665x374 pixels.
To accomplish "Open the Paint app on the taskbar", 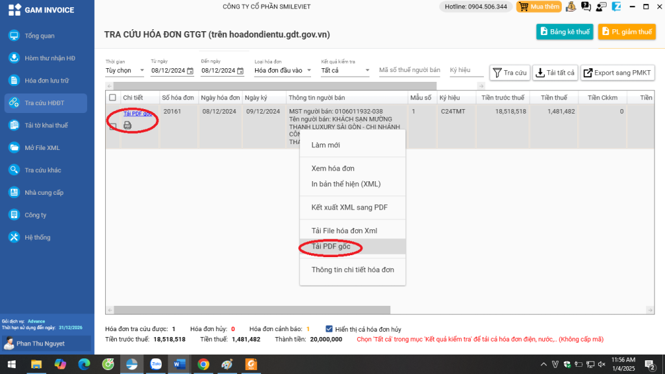I will [x=227, y=365].
